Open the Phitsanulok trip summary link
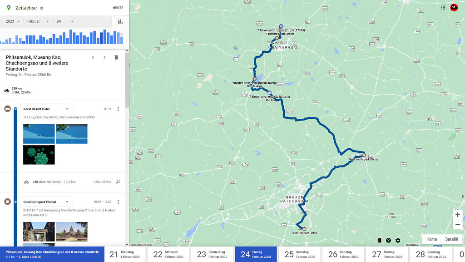The width and height of the screenshot is (465, 262). tap(52, 254)
